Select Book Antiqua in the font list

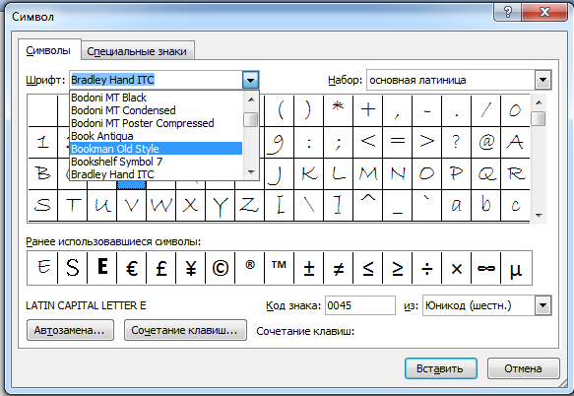click(156, 136)
